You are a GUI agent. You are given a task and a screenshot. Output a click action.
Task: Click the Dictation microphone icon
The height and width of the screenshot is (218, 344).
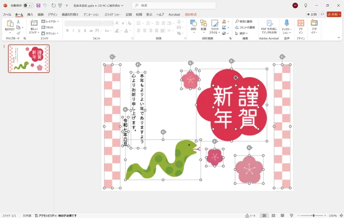[286, 24]
